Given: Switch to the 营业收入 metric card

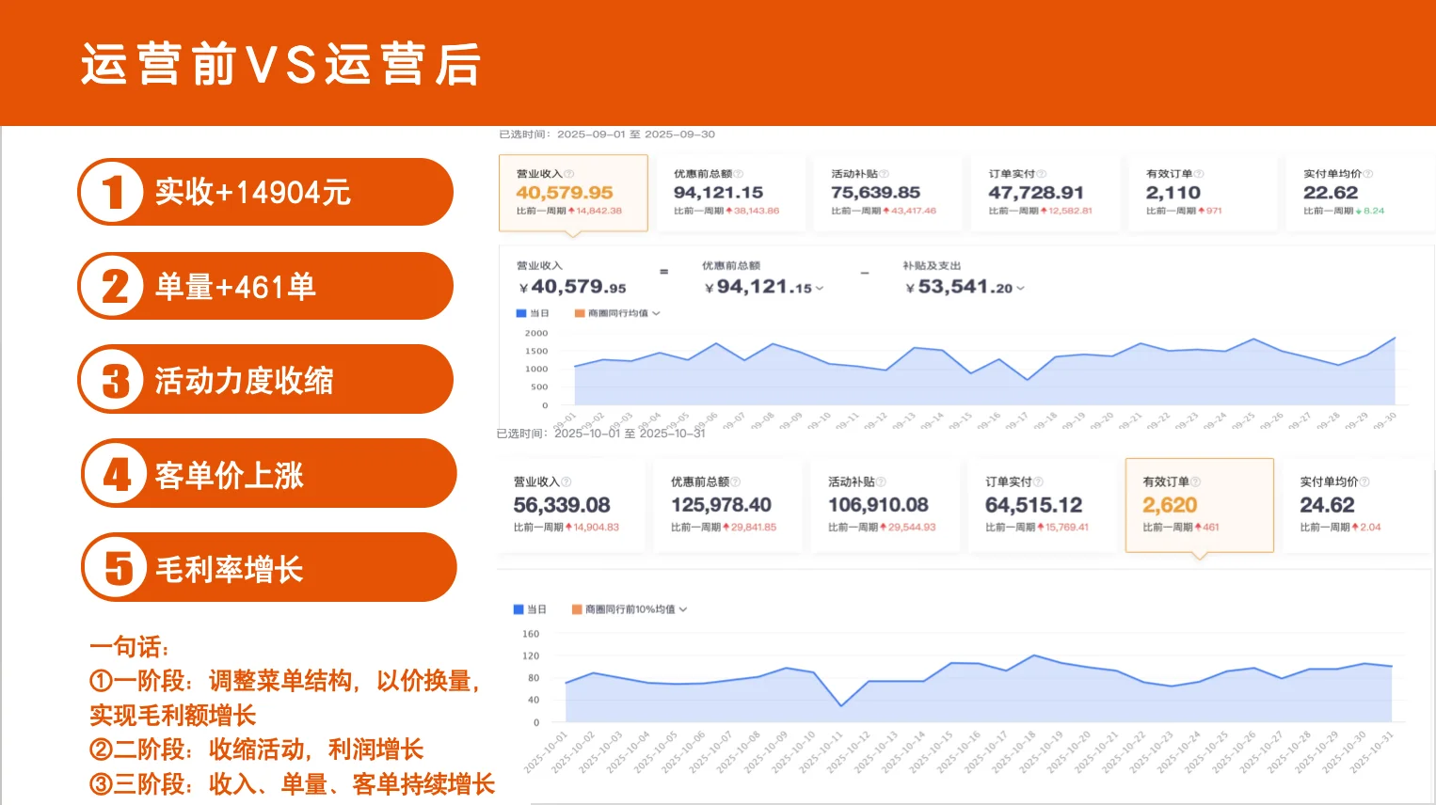Looking at the screenshot, I should coord(572,193).
